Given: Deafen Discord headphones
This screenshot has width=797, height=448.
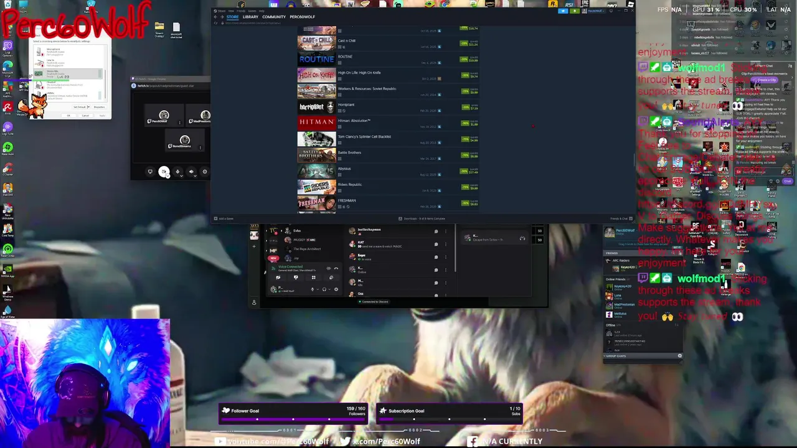Looking at the screenshot, I should [x=324, y=289].
